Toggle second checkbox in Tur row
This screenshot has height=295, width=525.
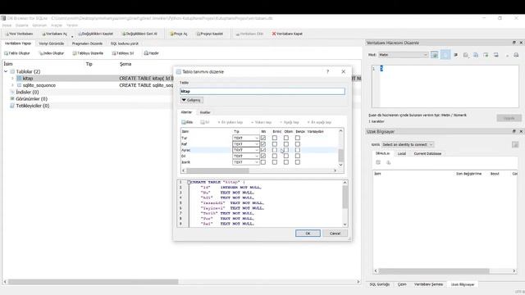pos(275,138)
